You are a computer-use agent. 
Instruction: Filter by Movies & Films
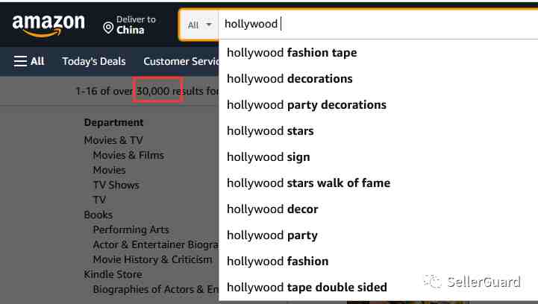click(x=128, y=155)
